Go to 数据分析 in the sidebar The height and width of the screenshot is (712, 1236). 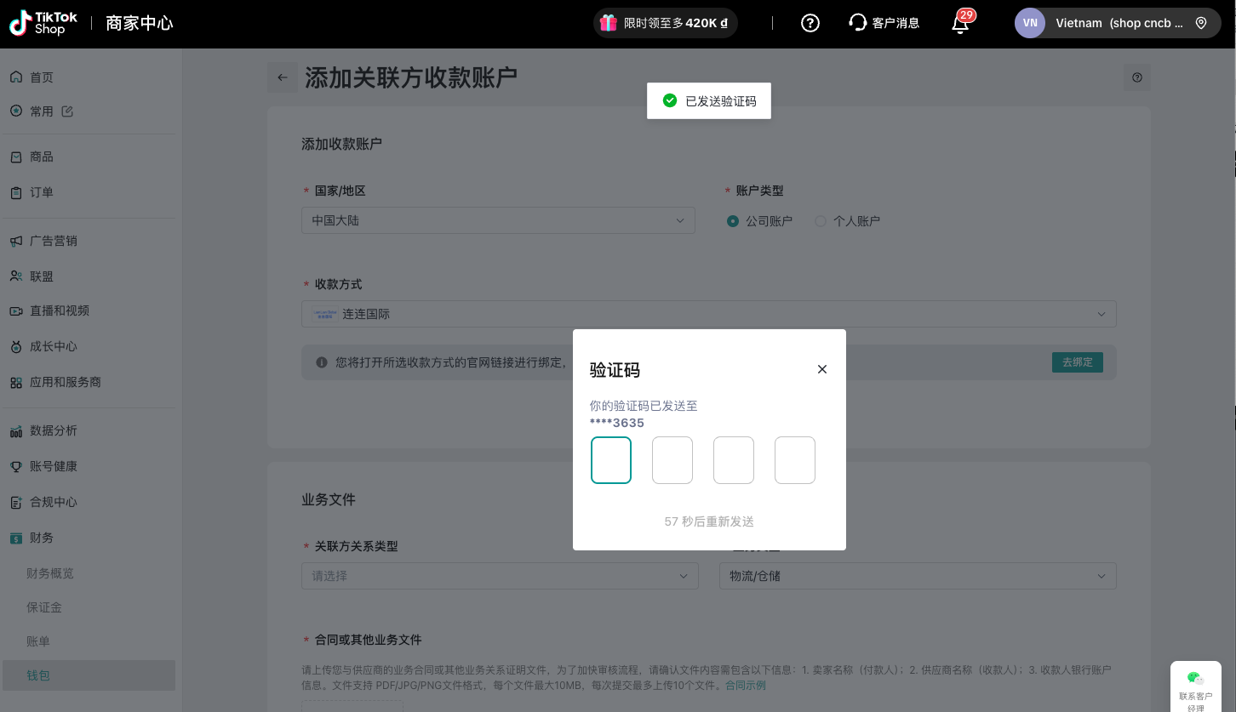coord(54,430)
